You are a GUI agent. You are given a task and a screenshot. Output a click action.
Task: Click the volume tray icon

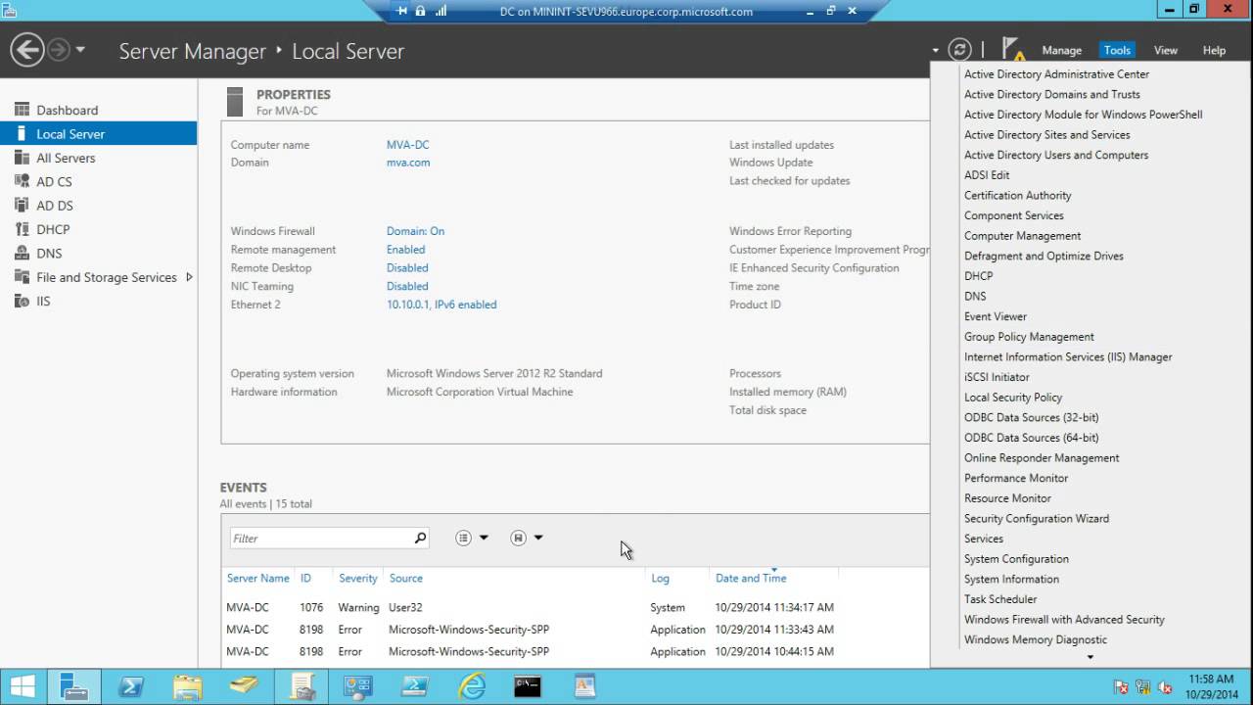(1165, 687)
